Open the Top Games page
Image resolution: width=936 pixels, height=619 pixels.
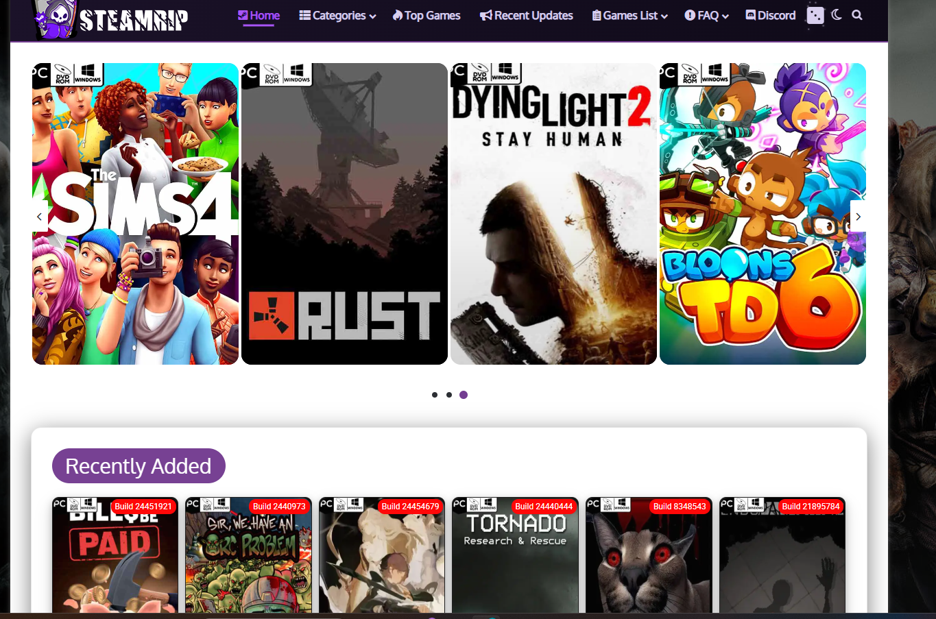(426, 15)
